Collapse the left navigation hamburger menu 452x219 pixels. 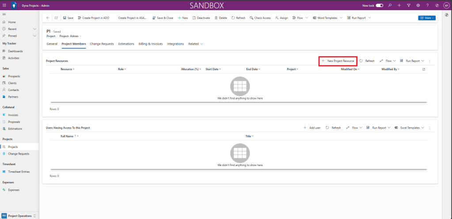click(x=4, y=15)
